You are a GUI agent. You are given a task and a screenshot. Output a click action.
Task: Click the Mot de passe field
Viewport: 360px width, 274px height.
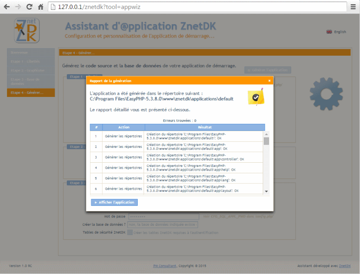[x=164, y=217]
